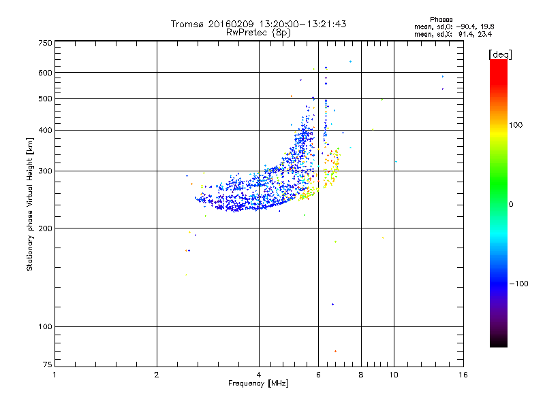545x408 pixels.
Task: Click the x-axis tick label '4'
Action: pos(259,375)
